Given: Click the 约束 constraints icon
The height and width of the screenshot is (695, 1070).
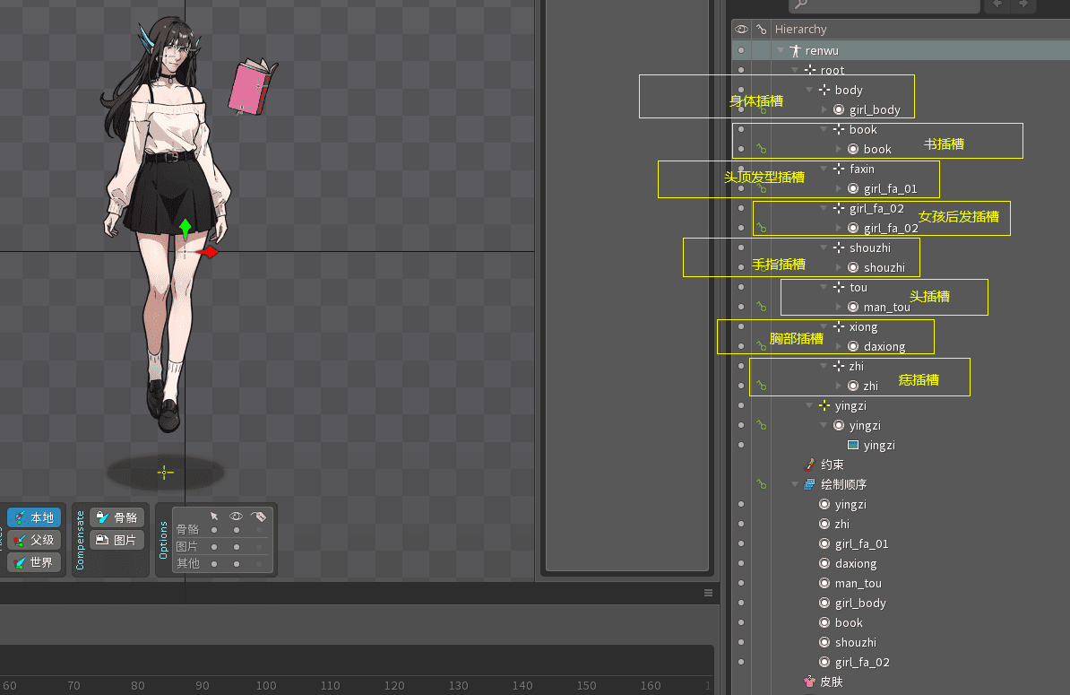Looking at the screenshot, I should pos(809,465).
